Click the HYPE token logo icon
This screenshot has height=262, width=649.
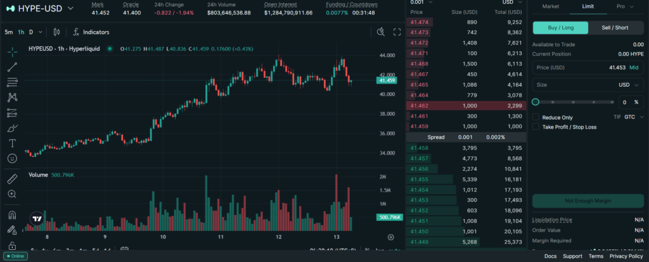click(10, 8)
